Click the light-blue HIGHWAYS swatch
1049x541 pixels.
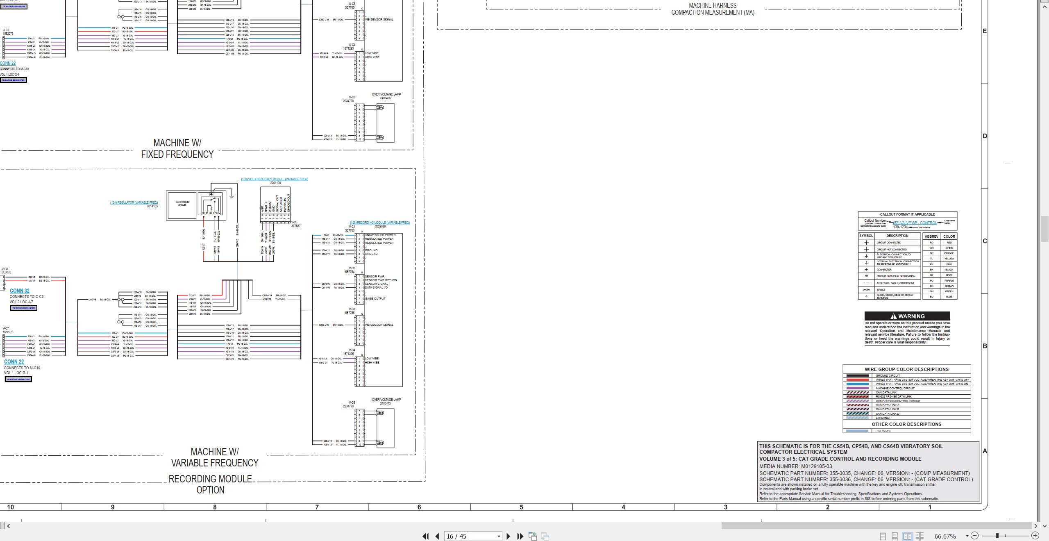[x=857, y=431]
